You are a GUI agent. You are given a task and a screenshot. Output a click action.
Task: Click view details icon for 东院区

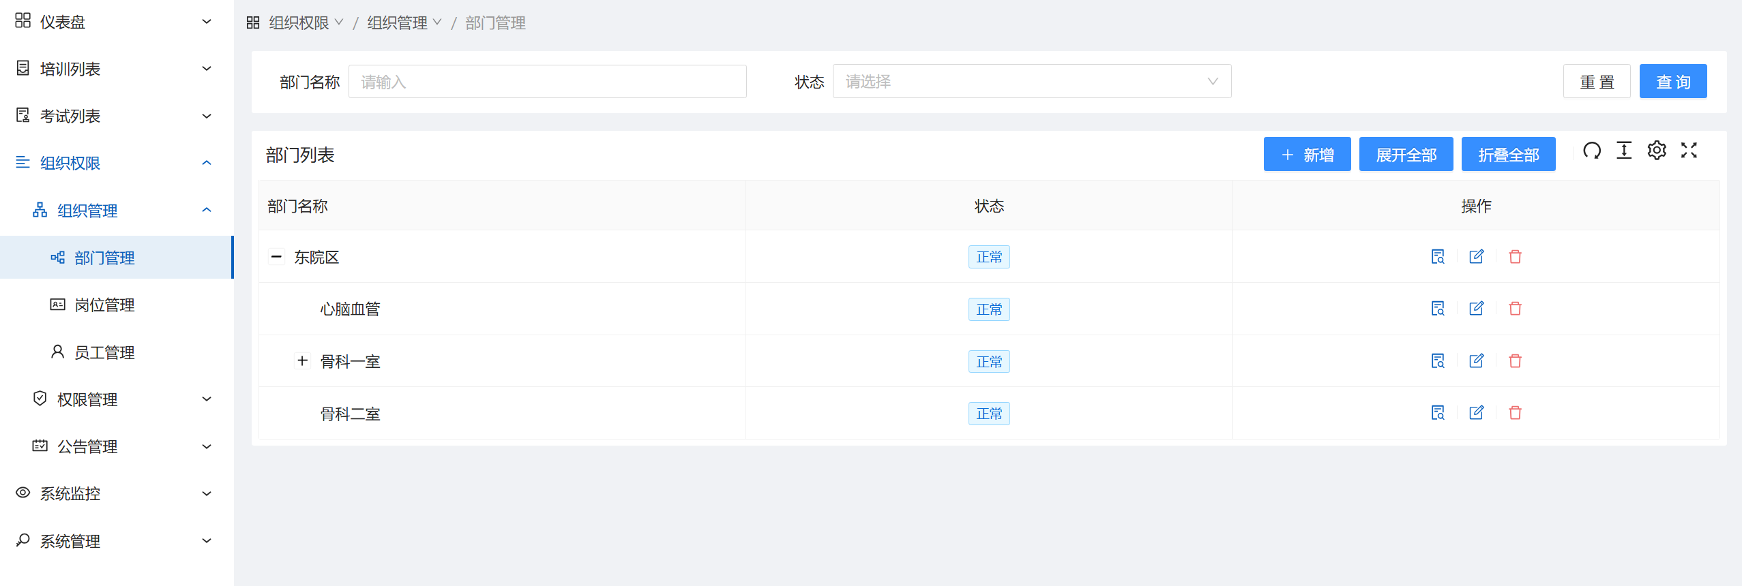[1438, 257]
